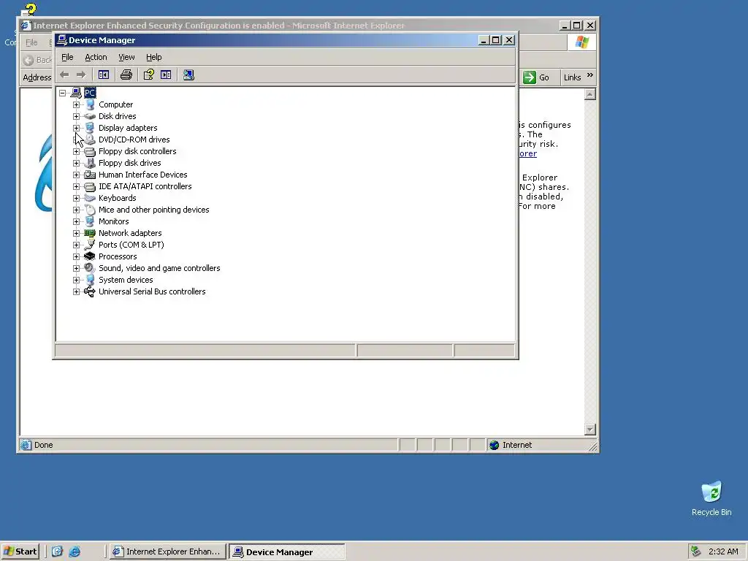Expand the Processors node
This screenshot has width=748, height=561.
tap(76, 256)
